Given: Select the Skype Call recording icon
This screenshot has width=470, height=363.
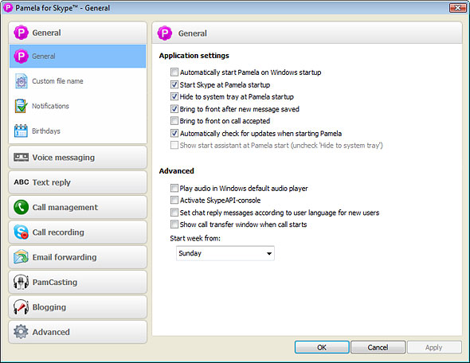Looking at the screenshot, I should pyautogui.click(x=21, y=232).
